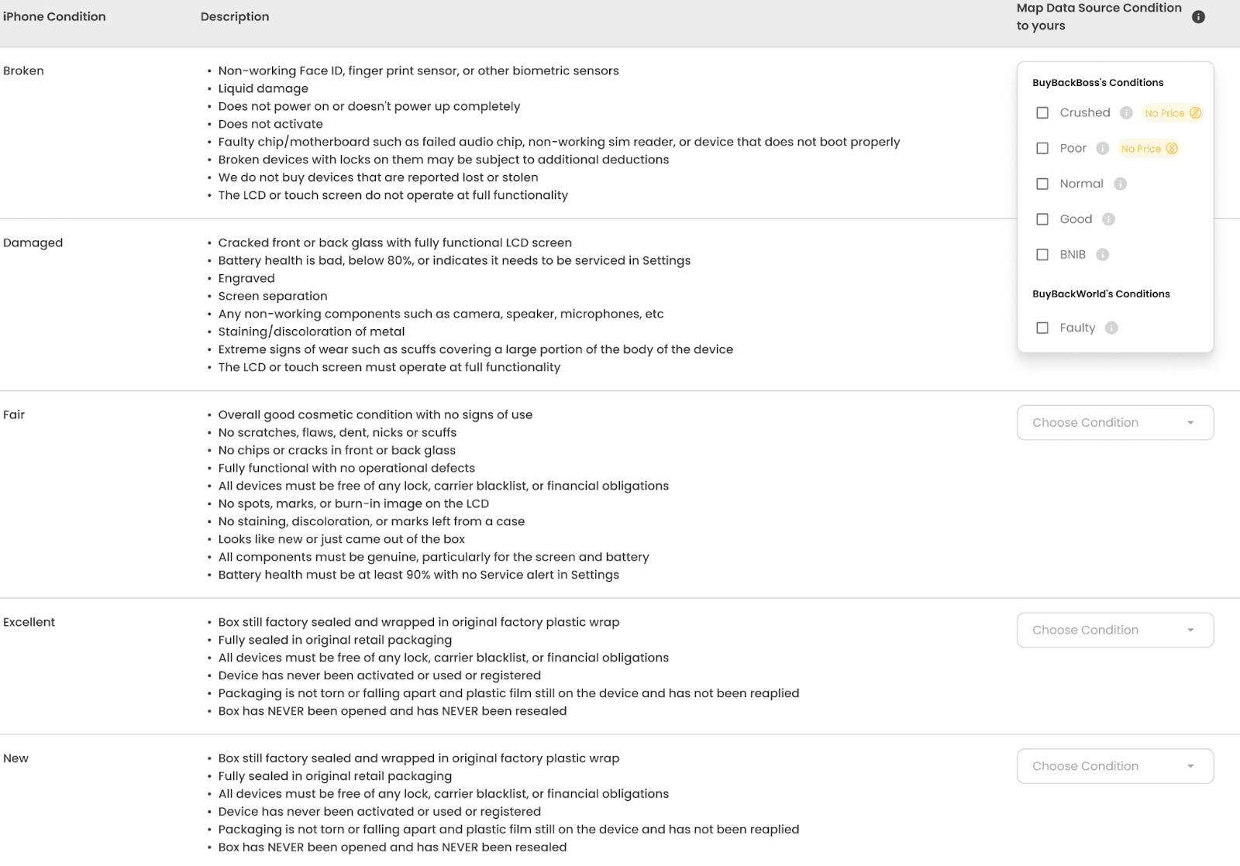Click the iPhone Condition column header

(x=54, y=17)
